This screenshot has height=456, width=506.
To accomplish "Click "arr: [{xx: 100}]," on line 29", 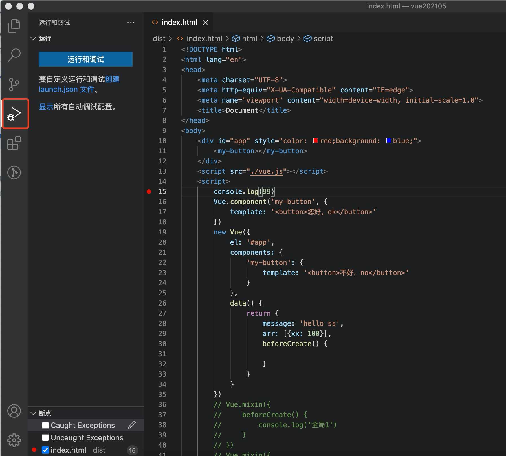I will 297,334.
